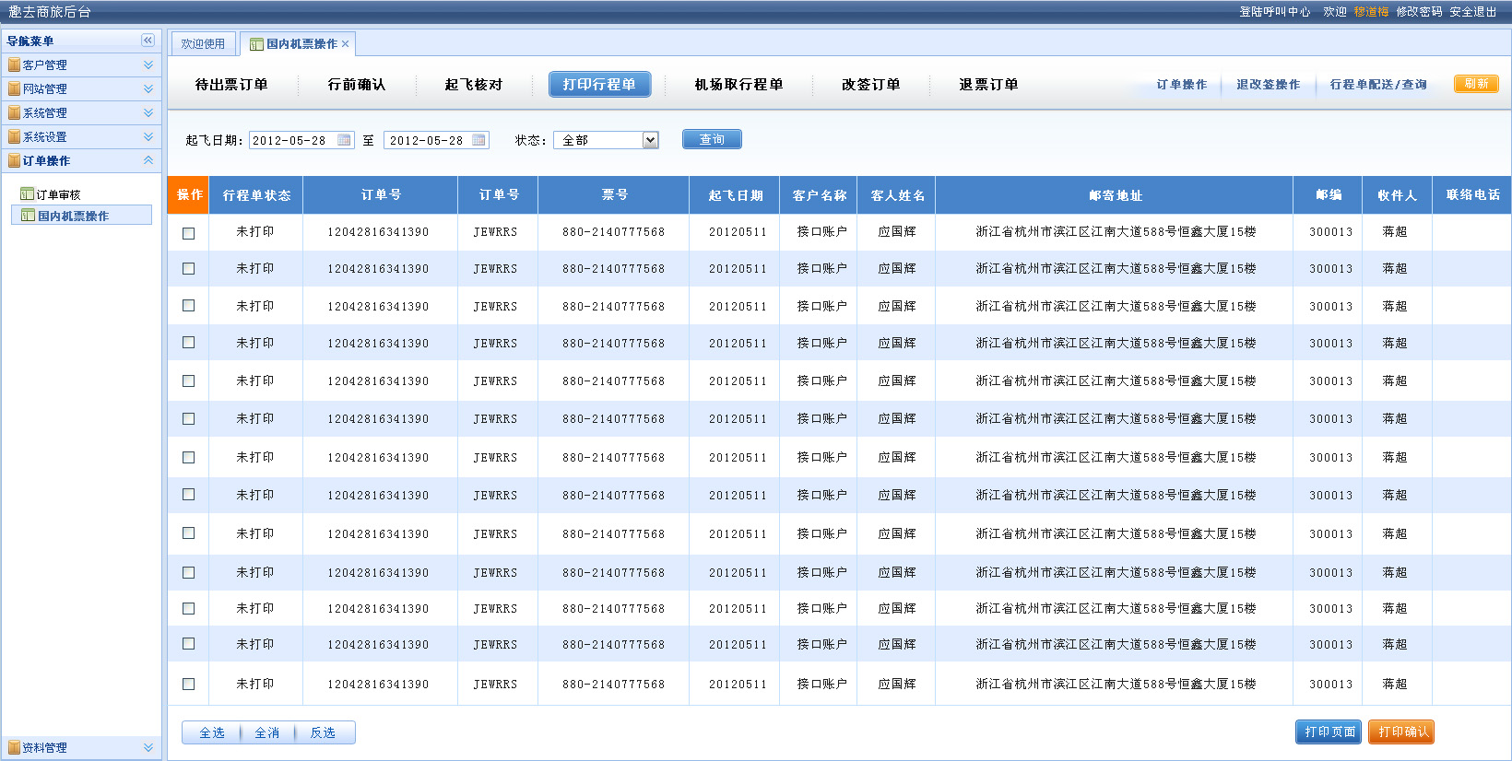Close the 国内机票操作 tab with its X
Screen dimensions: 1512x761
346,44
